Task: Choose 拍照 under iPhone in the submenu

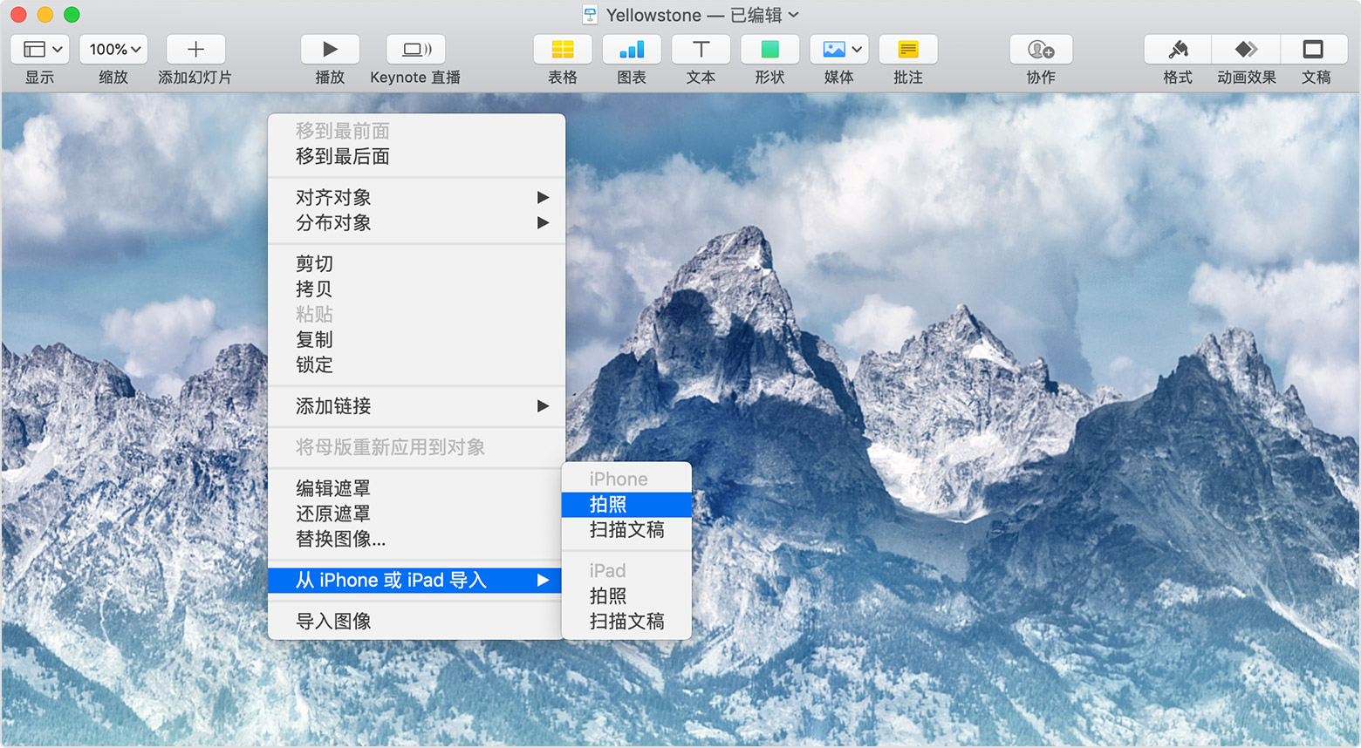Action: point(626,504)
